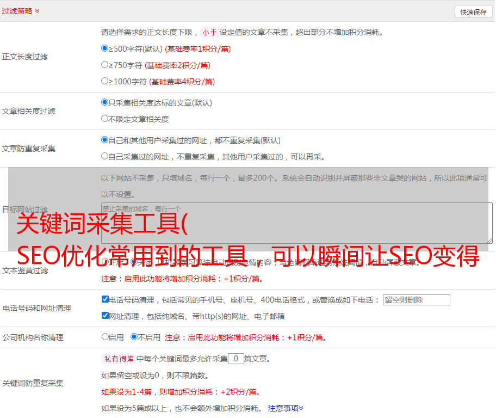Enable 公司机构名称清理 with 启用 radio
The image size is (496, 418).
tap(106, 337)
